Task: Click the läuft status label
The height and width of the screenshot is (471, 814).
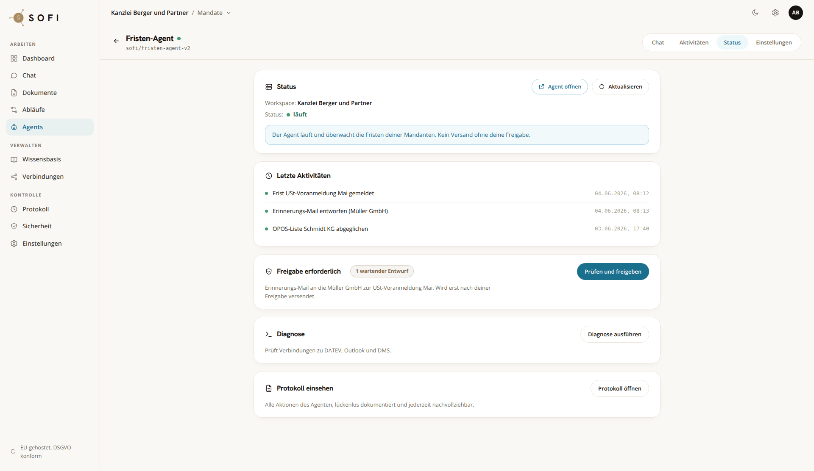Action: (x=300, y=114)
